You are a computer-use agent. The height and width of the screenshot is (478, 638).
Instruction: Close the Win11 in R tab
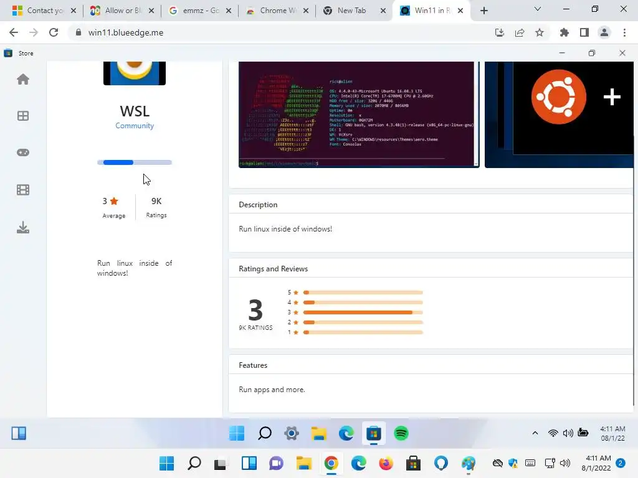(x=460, y=11)
